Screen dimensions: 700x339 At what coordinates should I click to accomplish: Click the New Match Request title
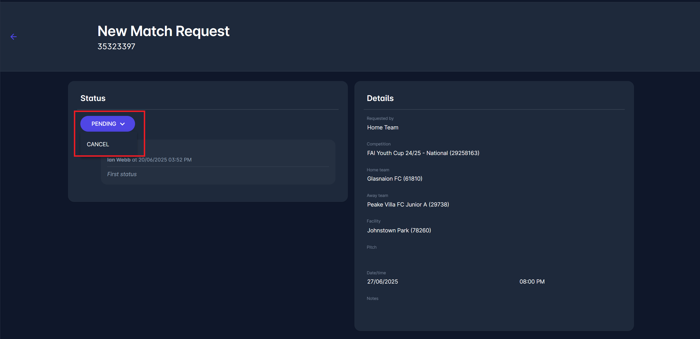click(163, 31)
